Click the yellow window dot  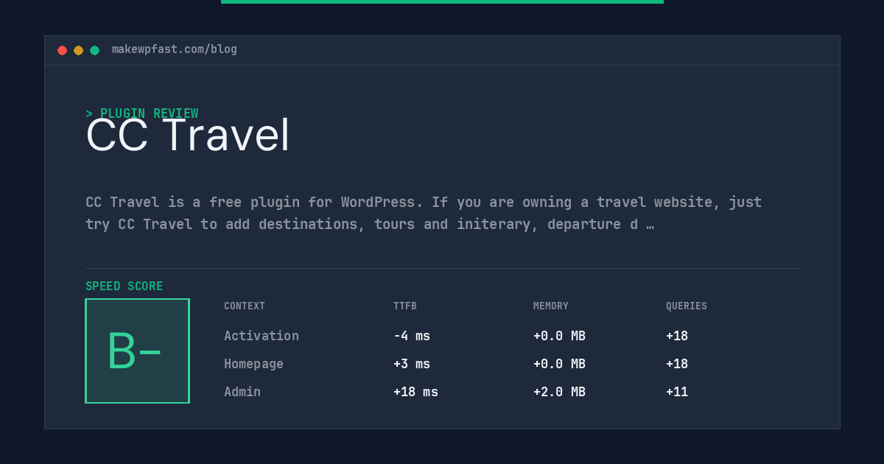point(78,50)
